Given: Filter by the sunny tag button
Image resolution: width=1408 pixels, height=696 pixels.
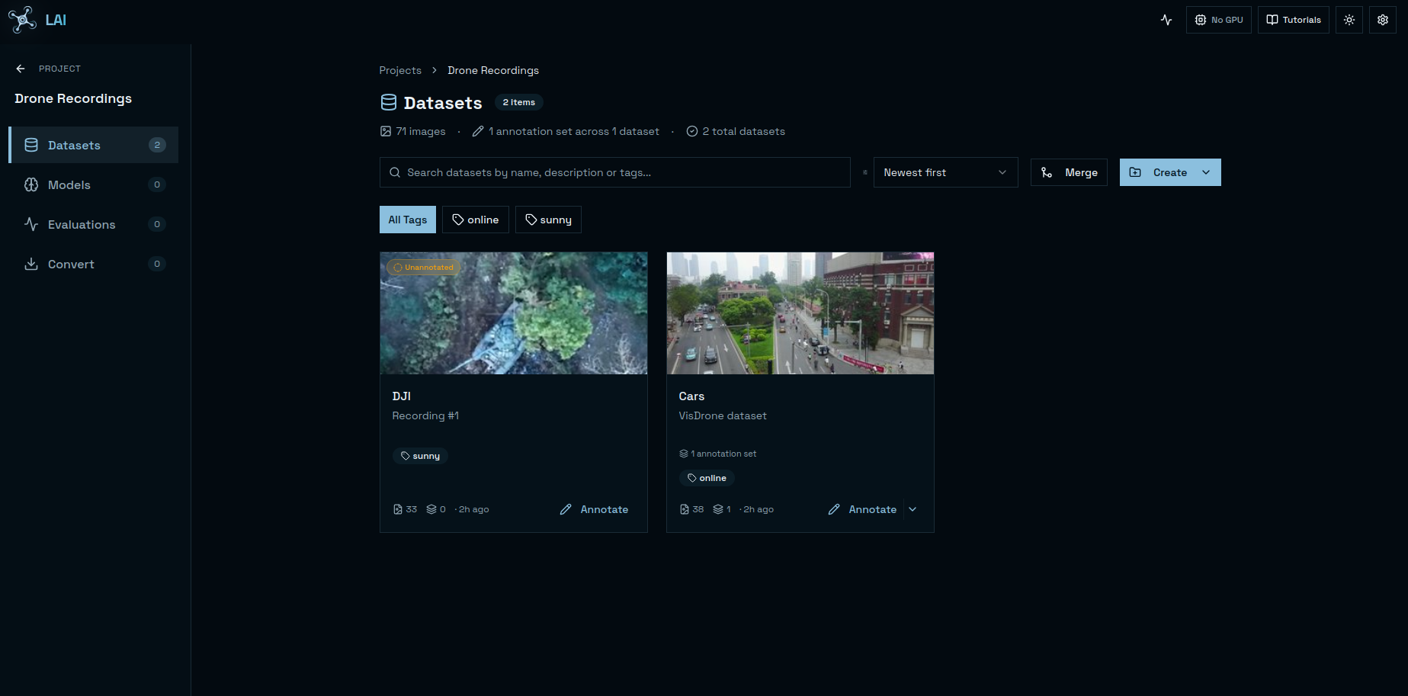Looking at the screenshot, I should [x=548, y=220].
